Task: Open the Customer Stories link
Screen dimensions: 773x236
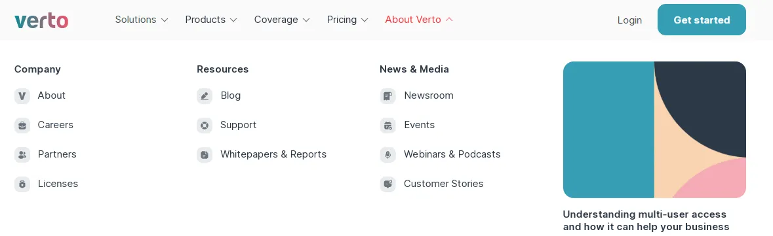Action: click(444, 184)
